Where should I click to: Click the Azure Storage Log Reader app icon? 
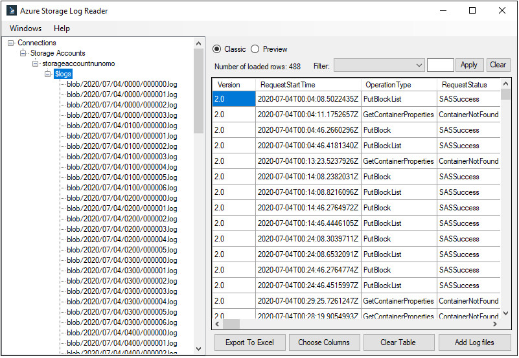[11, 10]
